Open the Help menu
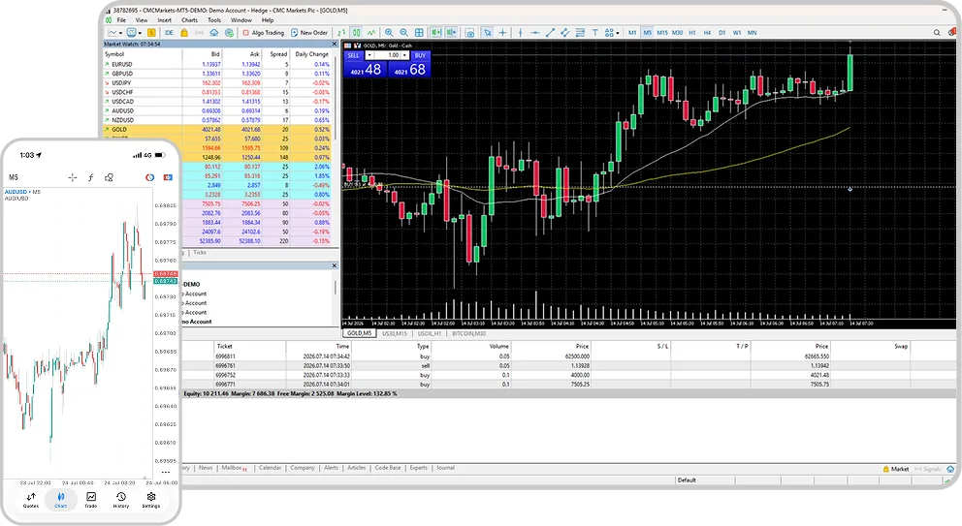 click(268, 20)
